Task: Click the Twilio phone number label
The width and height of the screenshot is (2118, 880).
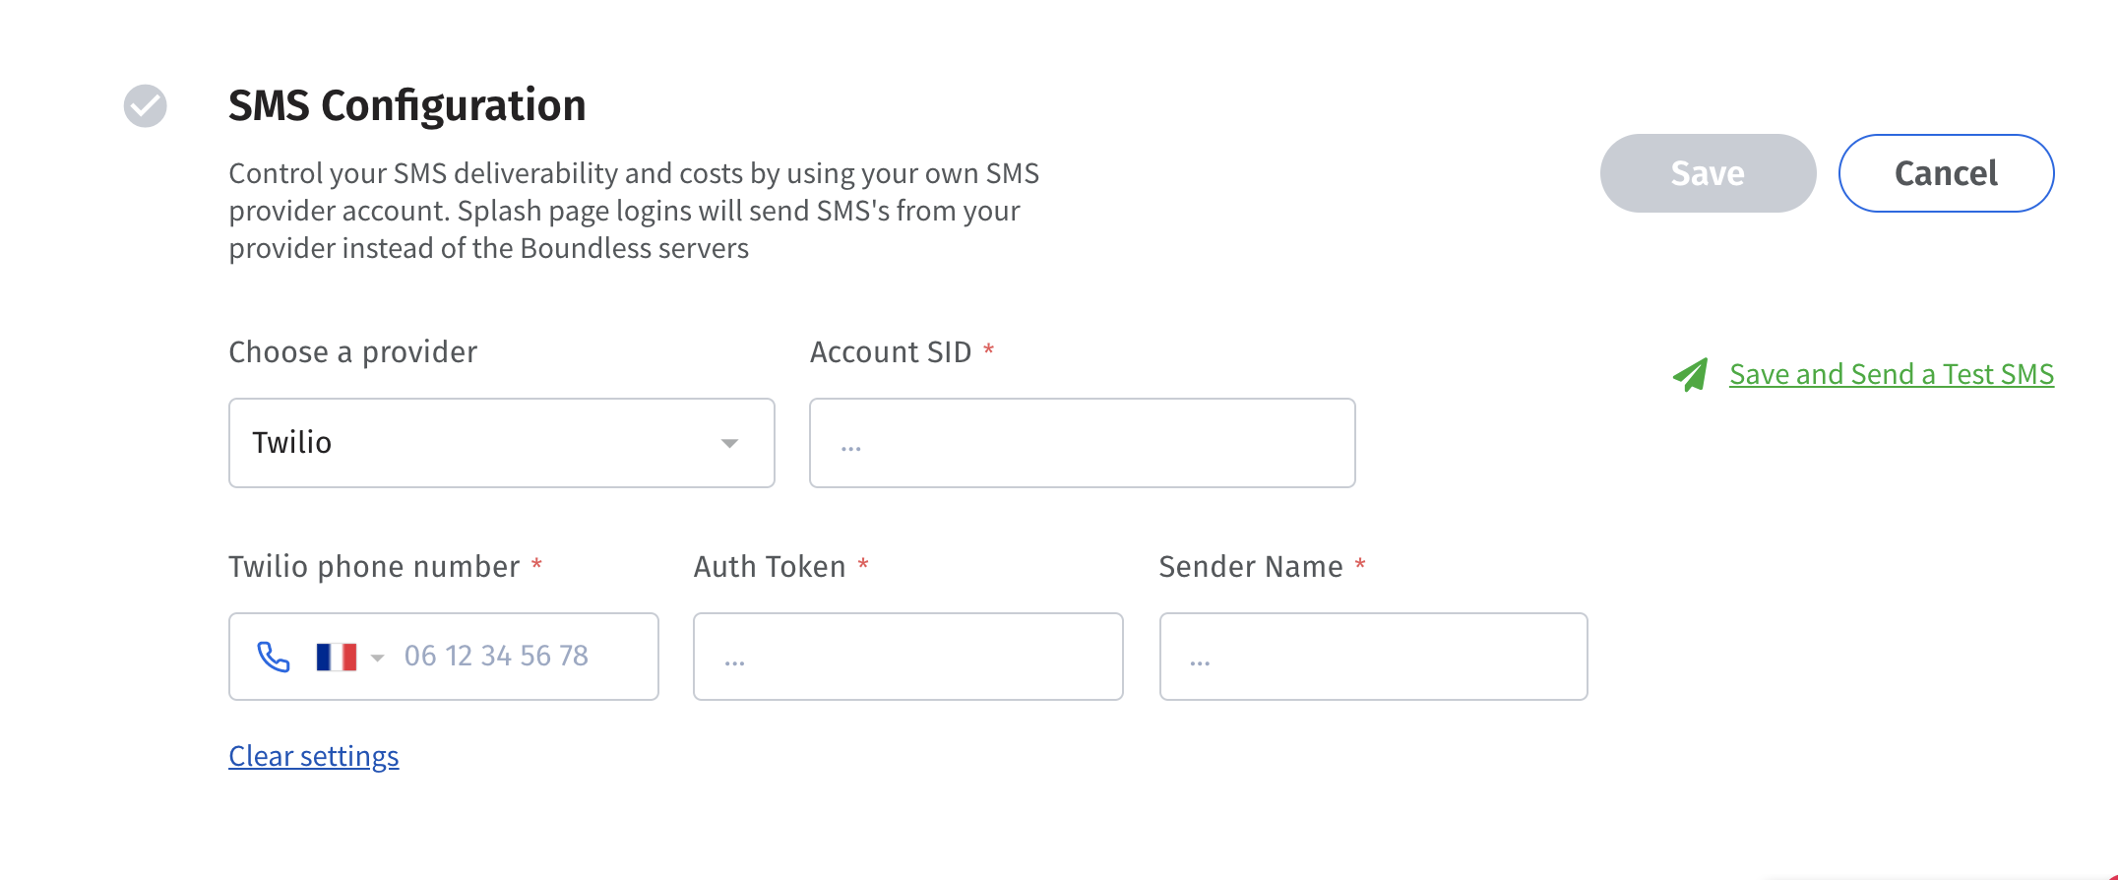Action: (374, 567)
